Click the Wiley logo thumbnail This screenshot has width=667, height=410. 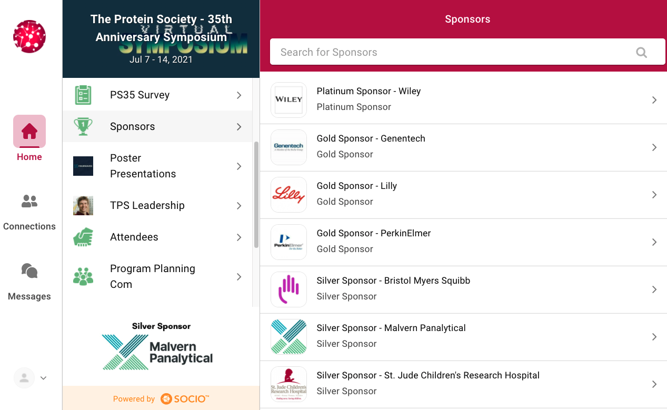[288, 100]
